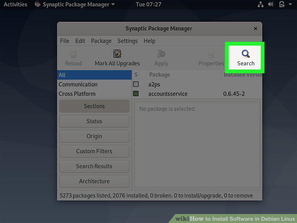The height and width of the screenshot is (223, 297).
Task: Sort by the S status column header
Action: (x=136, y=75)
